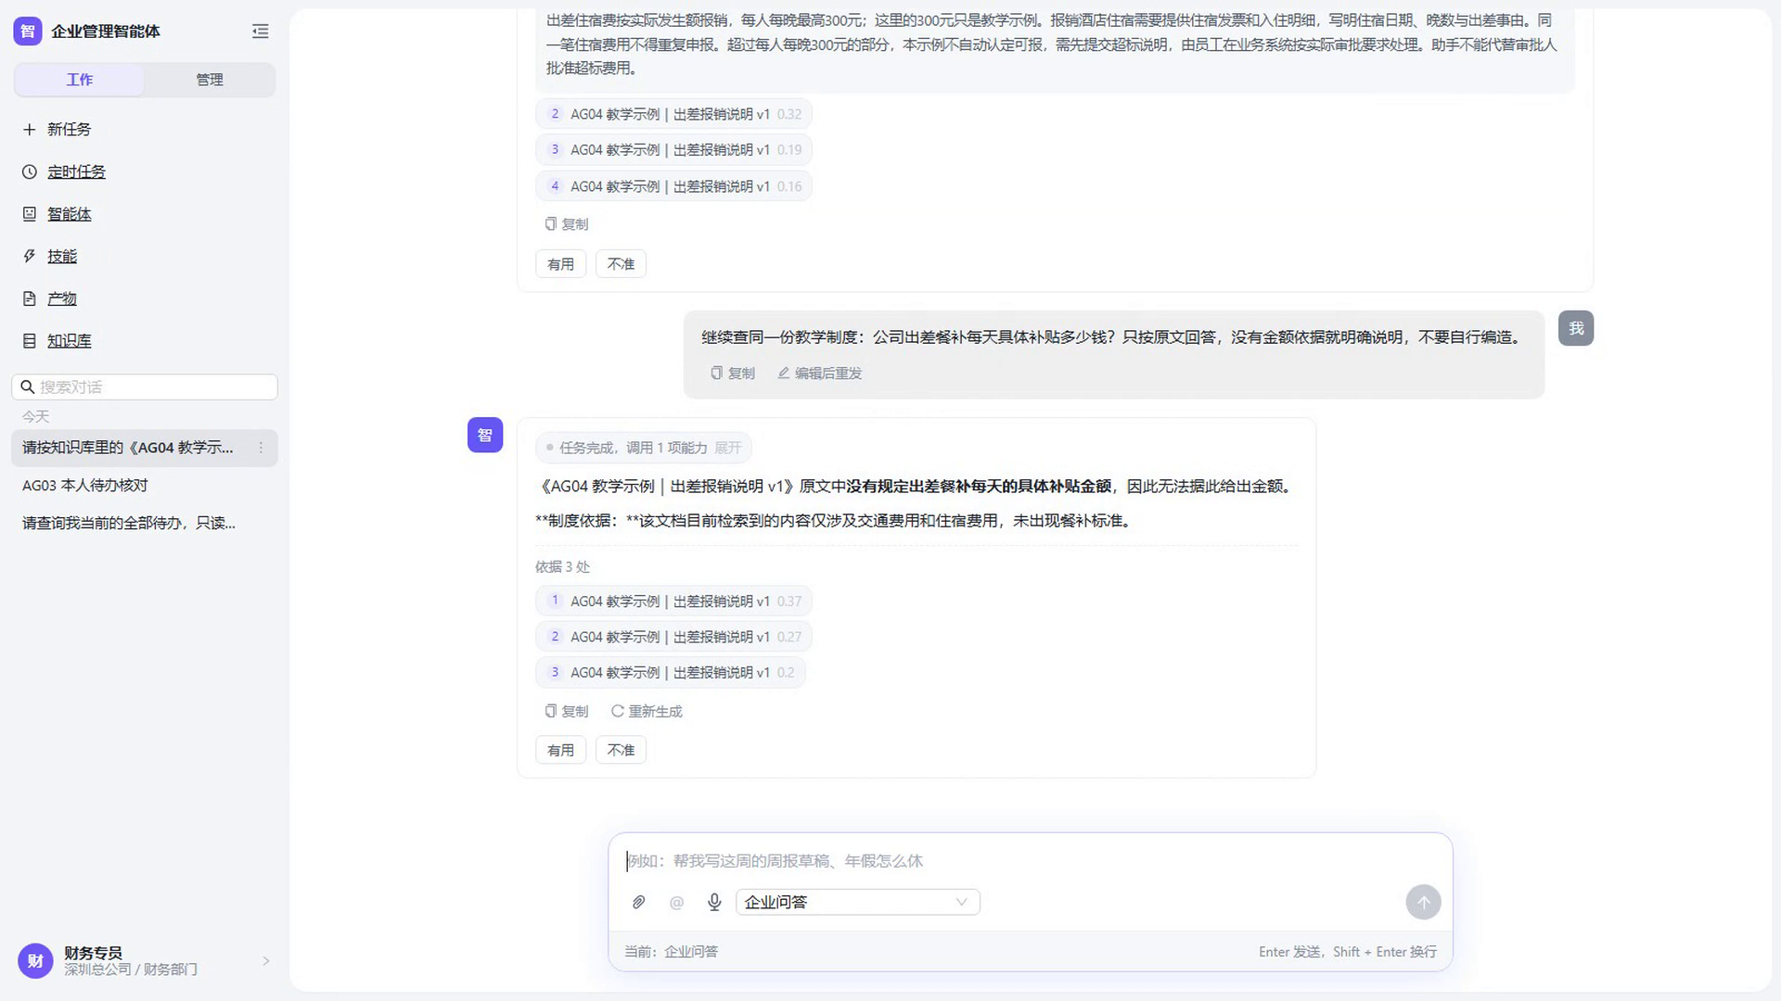Click the purple 智 app logo

click(28, 32)
